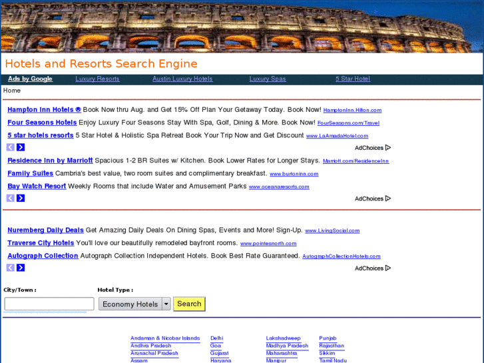Open Madhya Pradesh state link

(x=287, y=346)
